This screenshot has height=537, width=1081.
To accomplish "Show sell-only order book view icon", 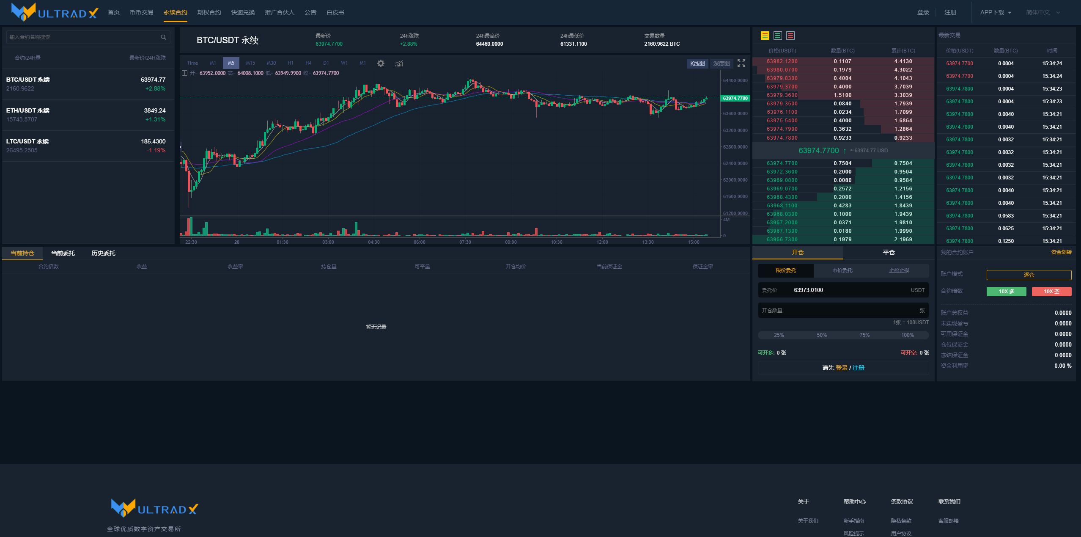I will click(x=790, y=36).
